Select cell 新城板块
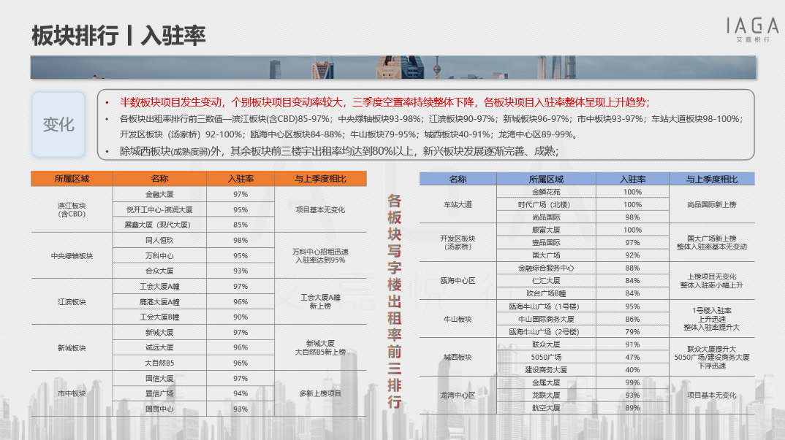Image resolution: width=785 pixels, height=440 pixels. 72,347
